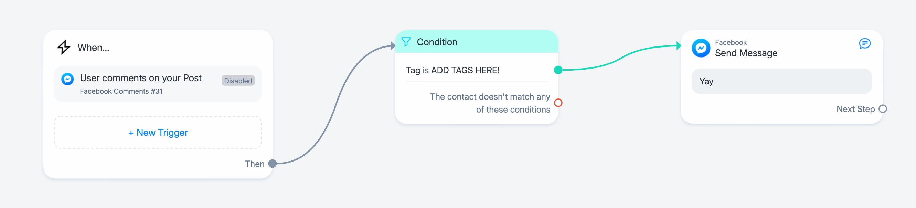Click the Messenger icon beside User comments trigger
This screenshot has height=208, width=916.
(67, 79)
